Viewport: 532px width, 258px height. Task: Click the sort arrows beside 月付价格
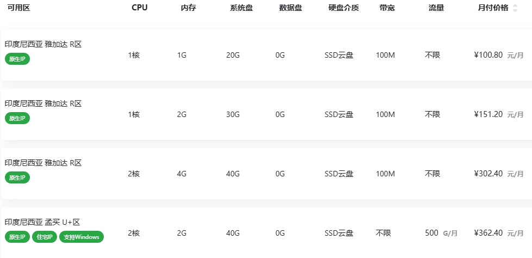pos(515,8)
